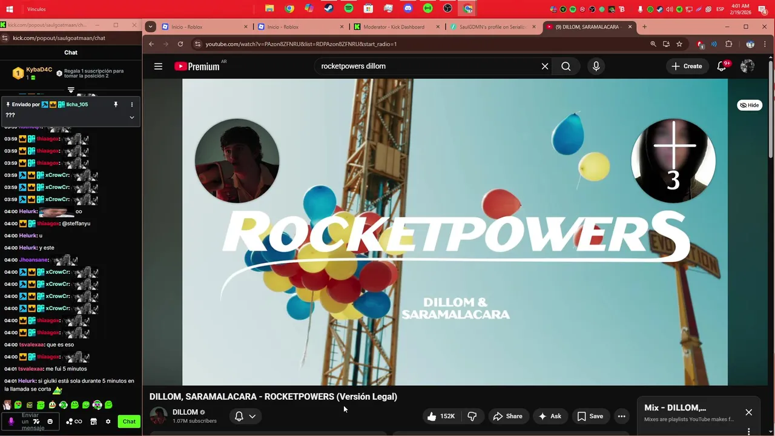Click the Ask button

pyautogui.click(x=550, y=416)
